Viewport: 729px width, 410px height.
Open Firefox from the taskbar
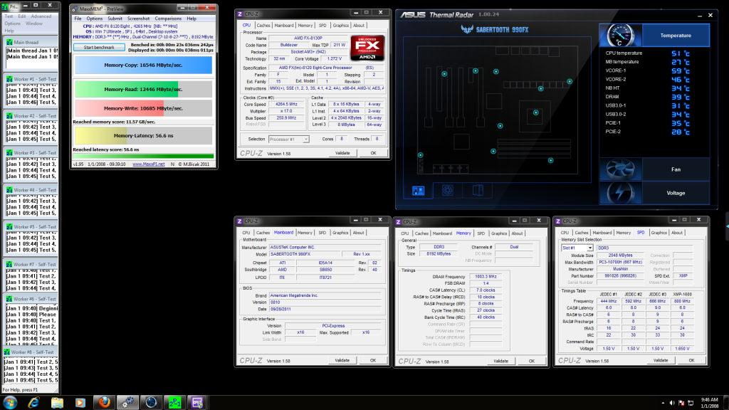click(103, 401)
